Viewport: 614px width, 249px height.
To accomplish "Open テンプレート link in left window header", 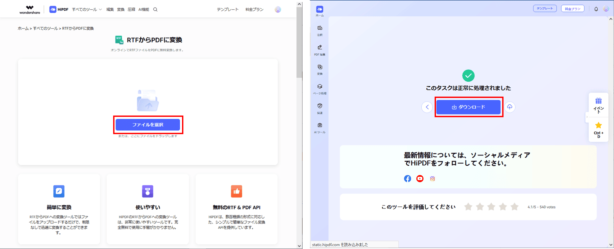I will (x=228, y=10).
